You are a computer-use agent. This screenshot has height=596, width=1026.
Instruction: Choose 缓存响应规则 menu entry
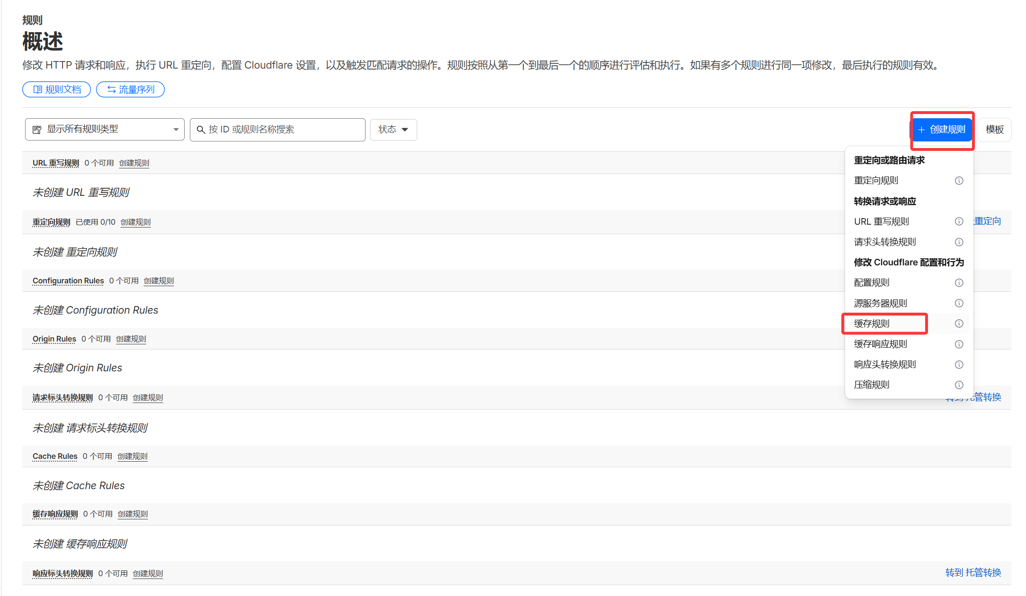click(880, 344)
